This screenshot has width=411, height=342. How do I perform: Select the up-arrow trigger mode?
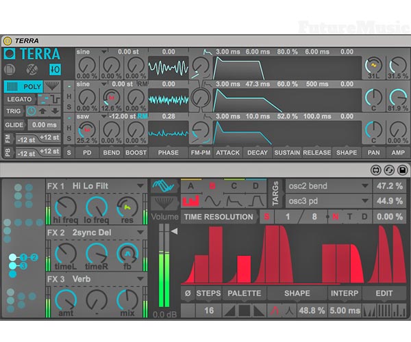click(42, 111)
